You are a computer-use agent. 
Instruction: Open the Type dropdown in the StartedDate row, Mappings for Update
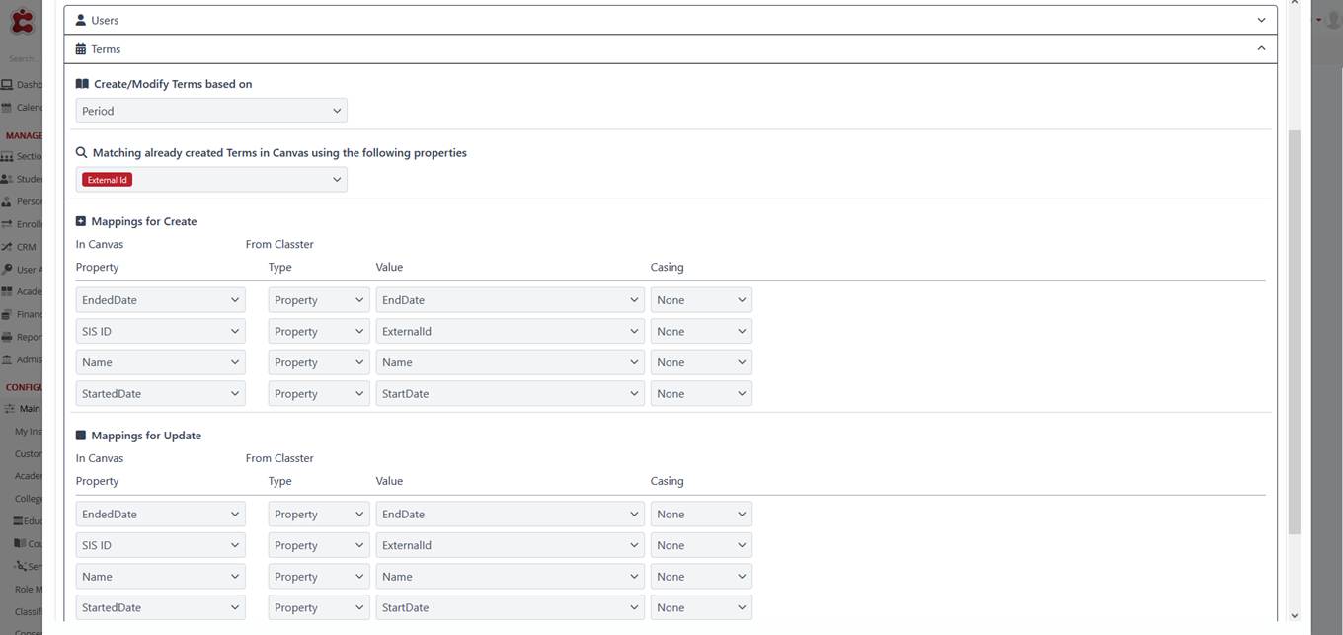click(x=319, y=607)
